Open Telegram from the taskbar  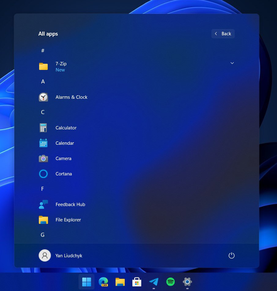[x=153, y=282]
